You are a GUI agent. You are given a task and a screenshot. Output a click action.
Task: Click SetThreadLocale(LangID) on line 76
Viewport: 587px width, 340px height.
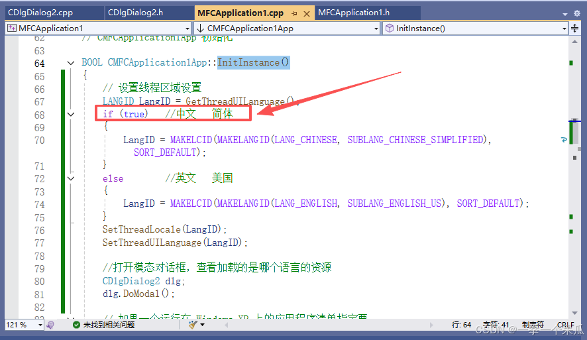tap(162, 229)
